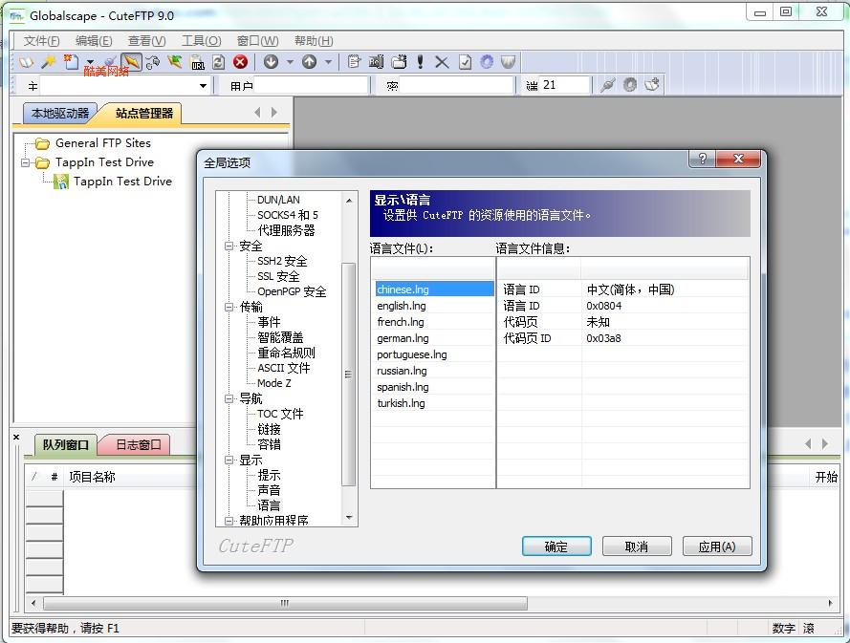
Task: Switch to the 日志窗口 tab
Action: pyautogui.click(x=138, y=444)
